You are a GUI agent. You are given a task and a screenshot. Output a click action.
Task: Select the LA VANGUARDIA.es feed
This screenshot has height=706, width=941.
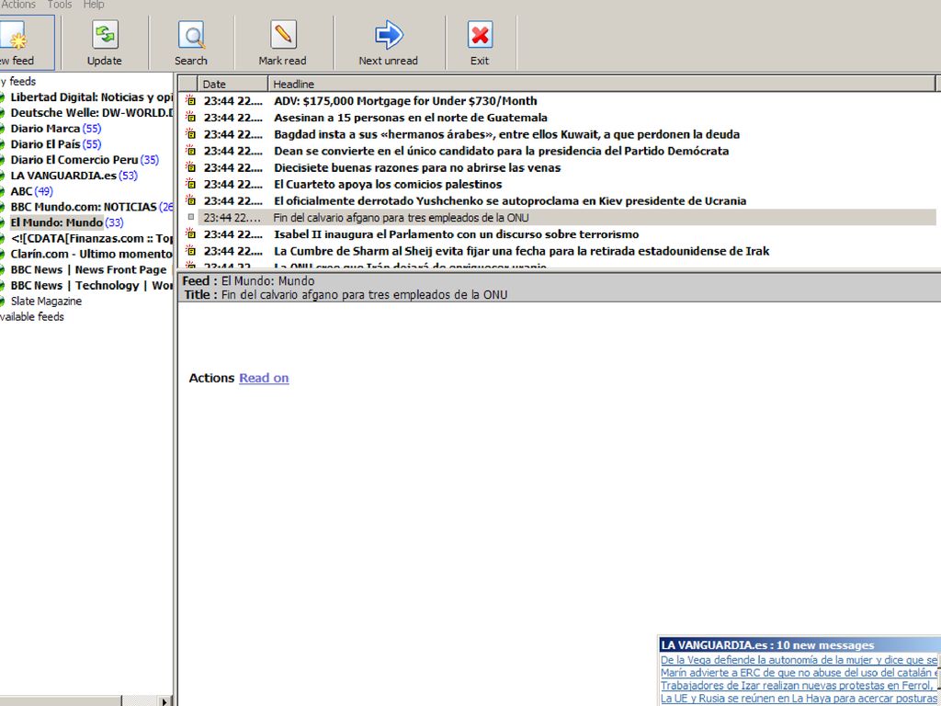point(74,176)
